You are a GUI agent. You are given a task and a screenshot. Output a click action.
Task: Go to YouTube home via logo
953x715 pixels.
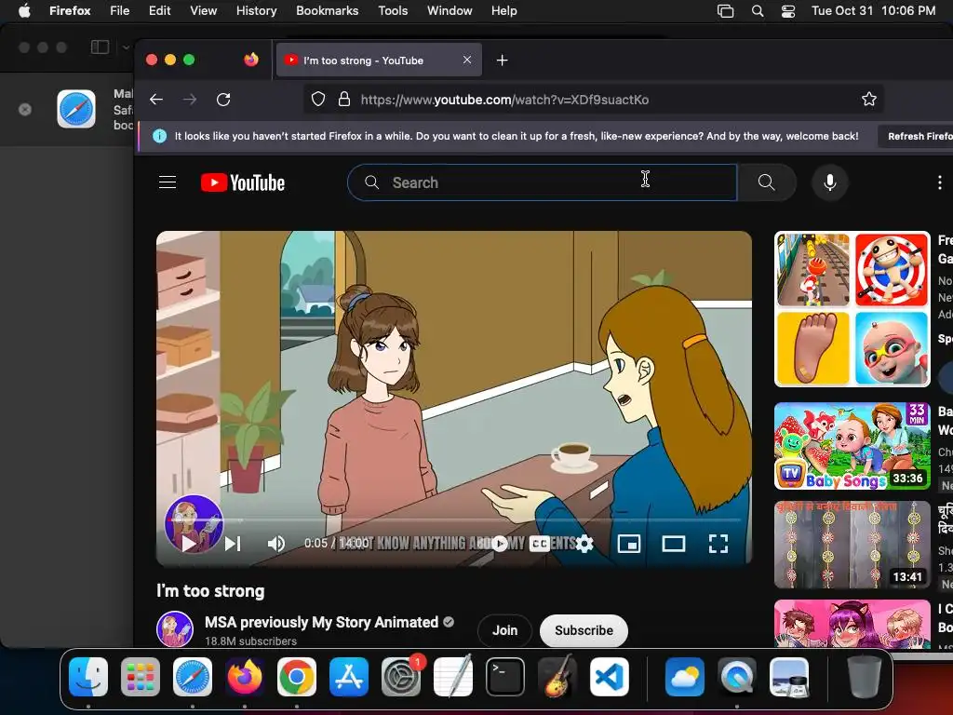(x=243, y=182)
